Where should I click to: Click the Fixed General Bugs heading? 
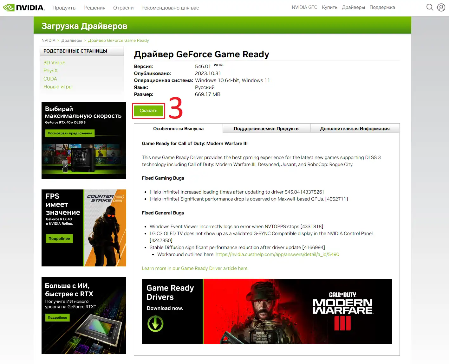point(163,213)
